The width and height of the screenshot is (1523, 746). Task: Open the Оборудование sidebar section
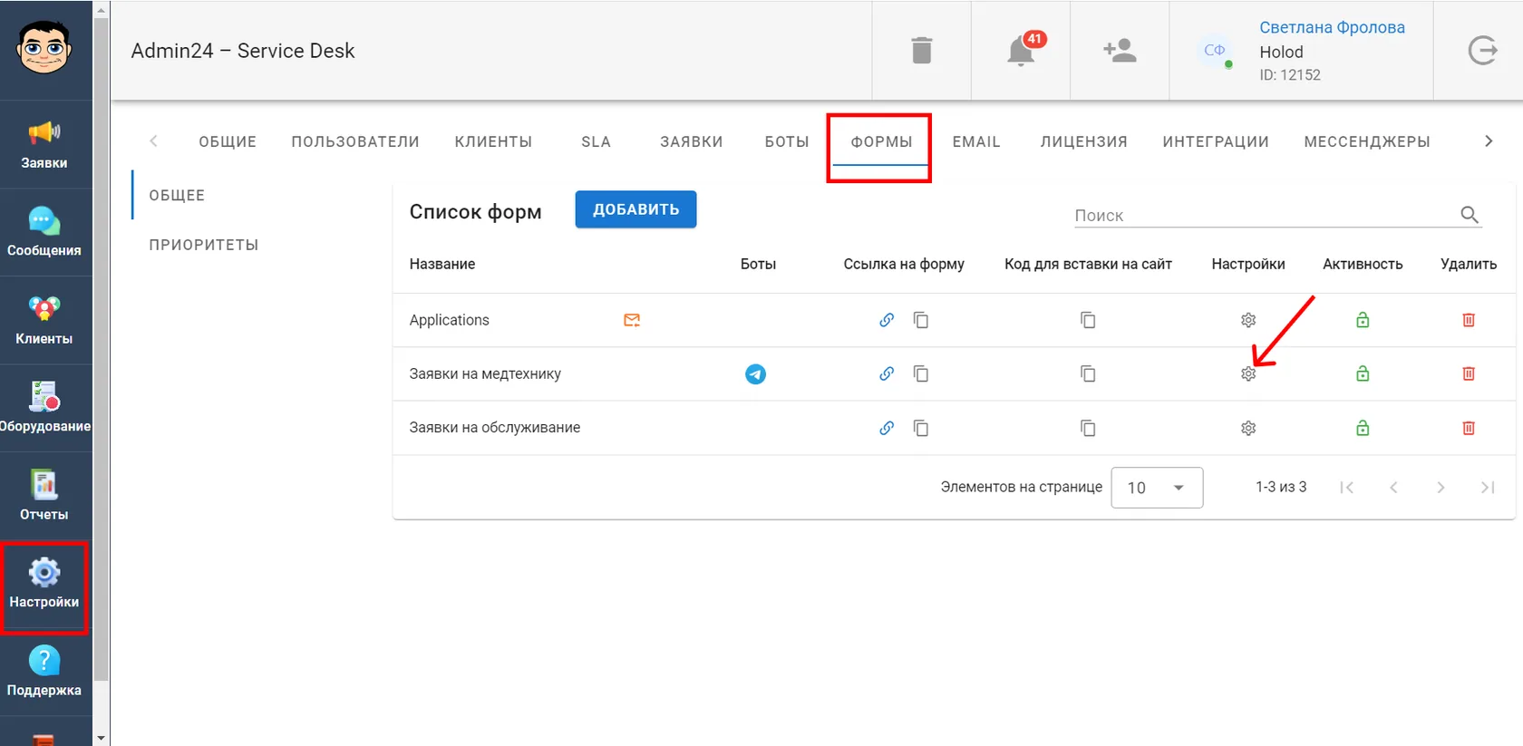pos(45,408)
